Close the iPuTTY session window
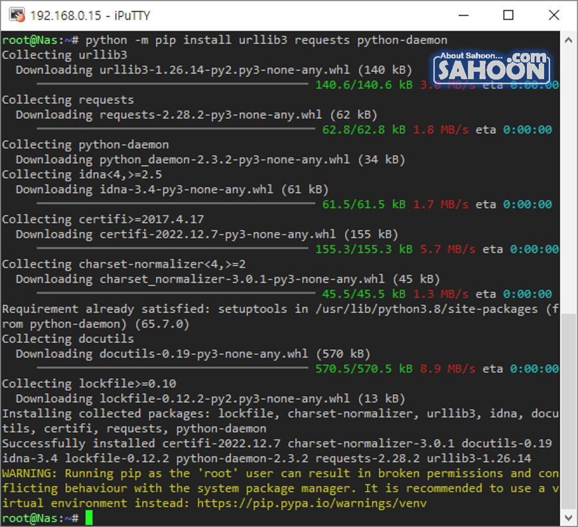The image size is (578, 527). tap(552, 15)
